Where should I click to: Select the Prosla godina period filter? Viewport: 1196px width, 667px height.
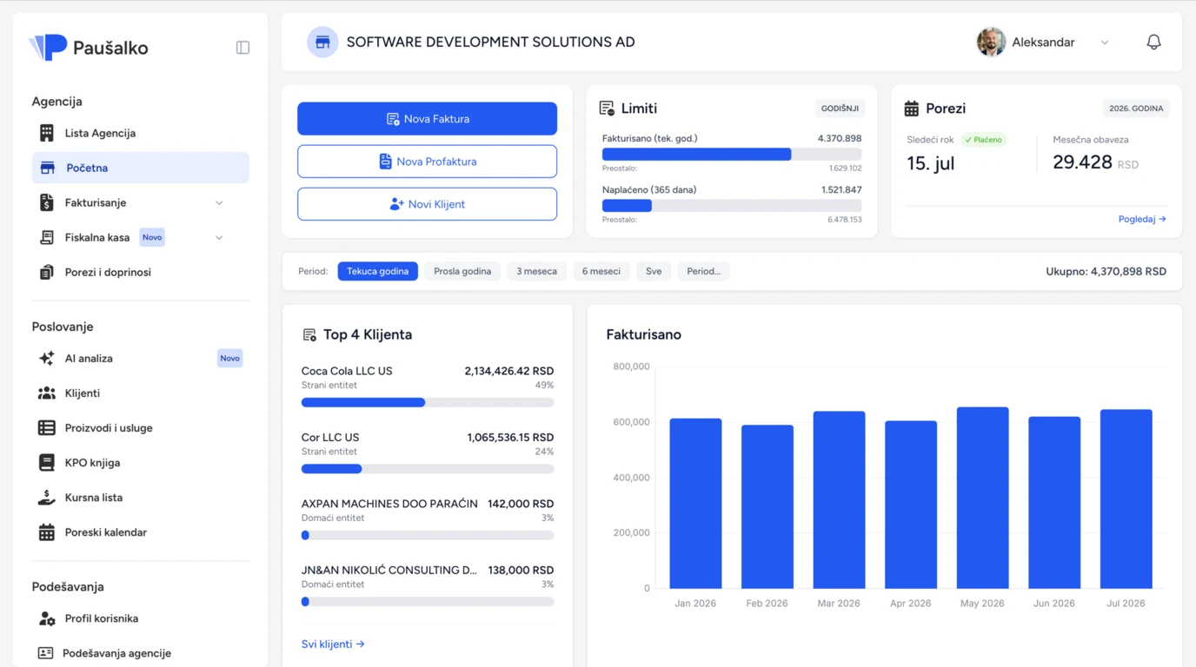pyautogui.click(x=462, y=271)
